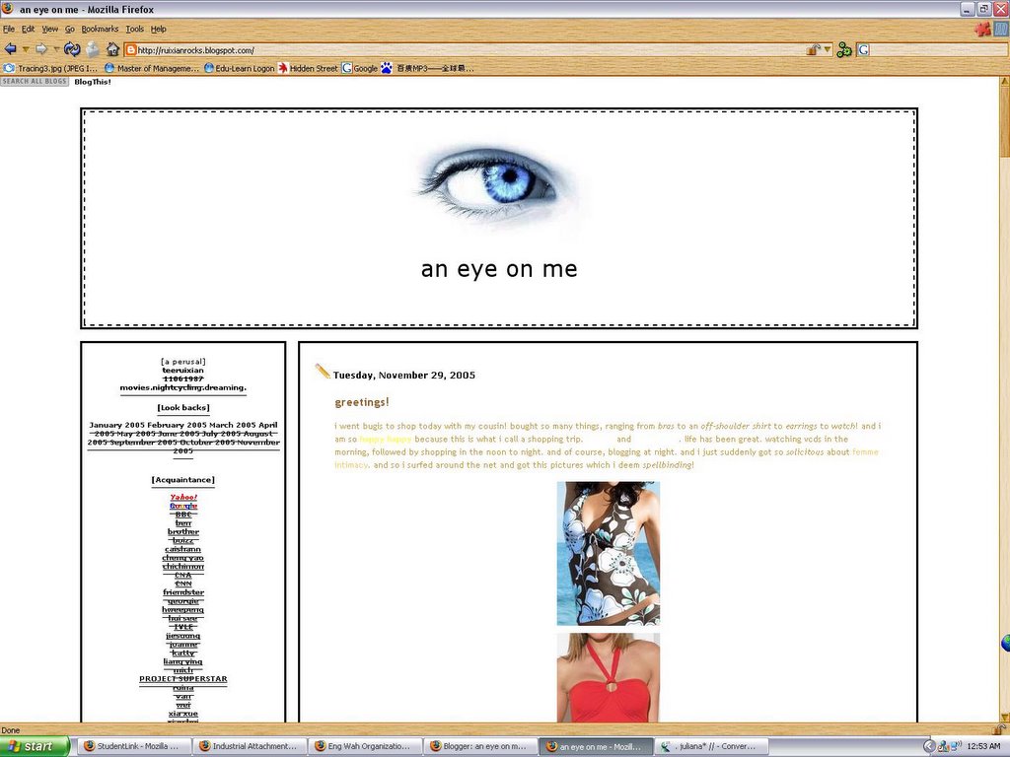Open the January 2005 archive link
Viewport: 1010px width, 757px height.
click(x=116, y=425)
